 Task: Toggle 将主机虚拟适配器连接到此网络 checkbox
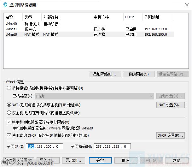click(x=9, y=122)
